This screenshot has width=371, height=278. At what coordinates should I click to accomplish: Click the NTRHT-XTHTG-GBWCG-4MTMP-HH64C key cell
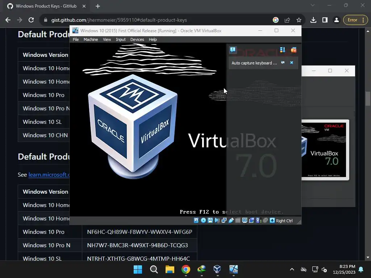click(x=139, y=257)
